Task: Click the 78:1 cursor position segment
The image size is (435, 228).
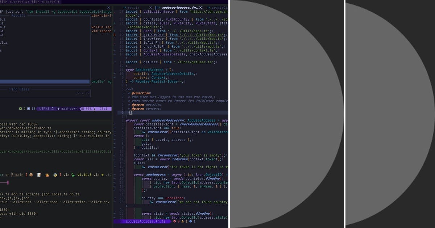Action: click(104, 109)
